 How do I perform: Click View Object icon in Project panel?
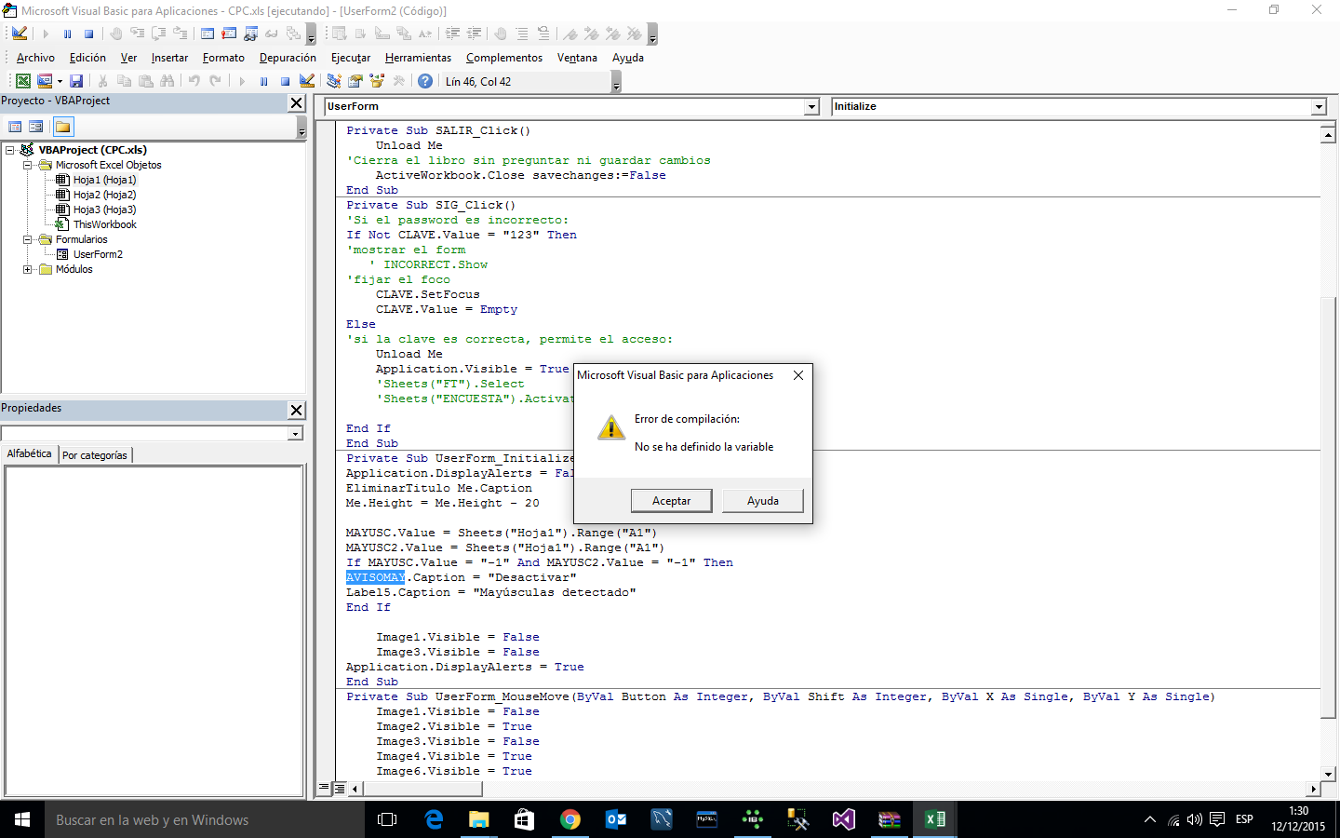pyautogui.click(x=35, y=127)
